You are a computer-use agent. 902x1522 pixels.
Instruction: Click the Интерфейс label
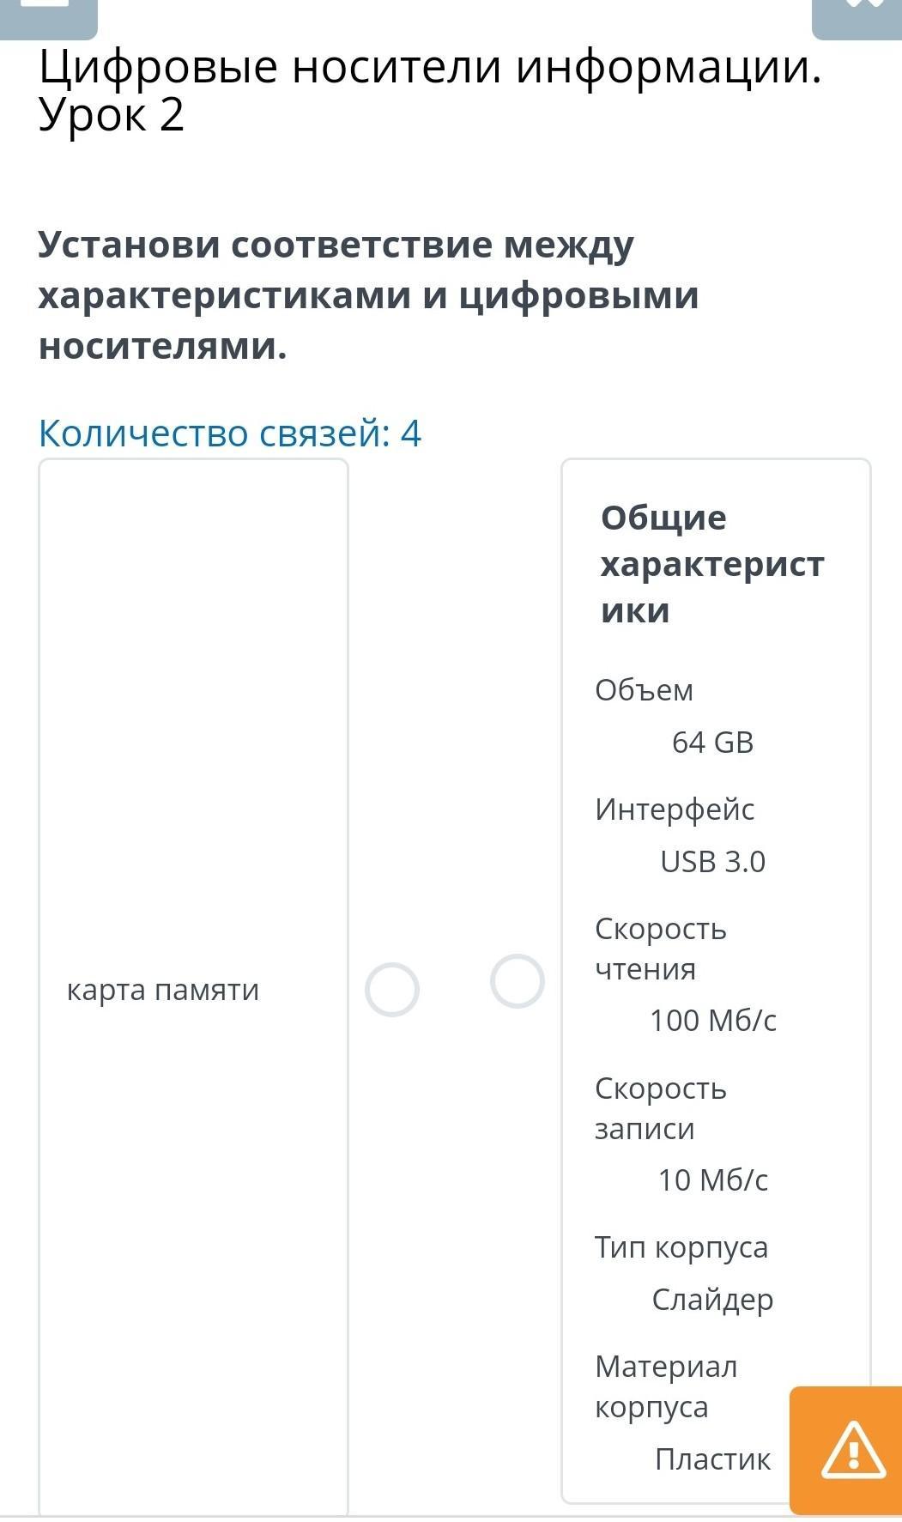click(675, 809)
